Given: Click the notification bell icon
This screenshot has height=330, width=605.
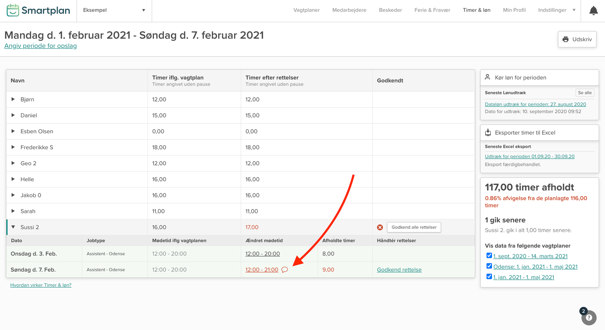Looking at the screenshot, I should tap(593, 11).
